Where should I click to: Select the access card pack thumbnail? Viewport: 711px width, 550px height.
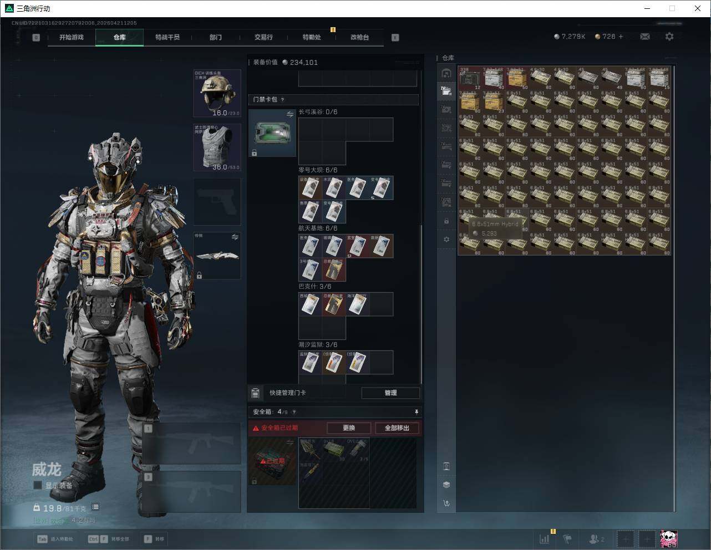[272, 133]
